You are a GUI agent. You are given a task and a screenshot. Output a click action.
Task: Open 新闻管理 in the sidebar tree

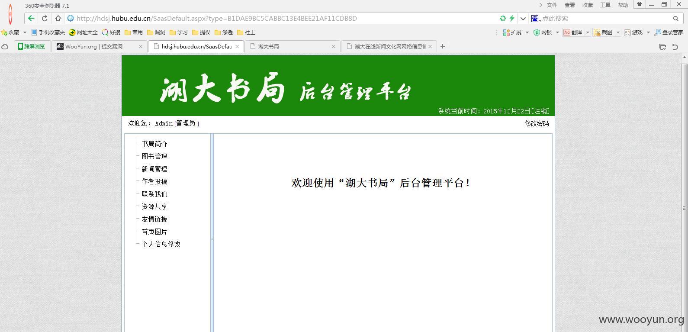coord(154,169)
